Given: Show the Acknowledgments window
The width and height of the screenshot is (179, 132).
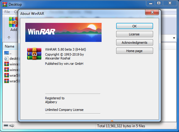Looking at the screenshot, I should click(x=135, y=43).
